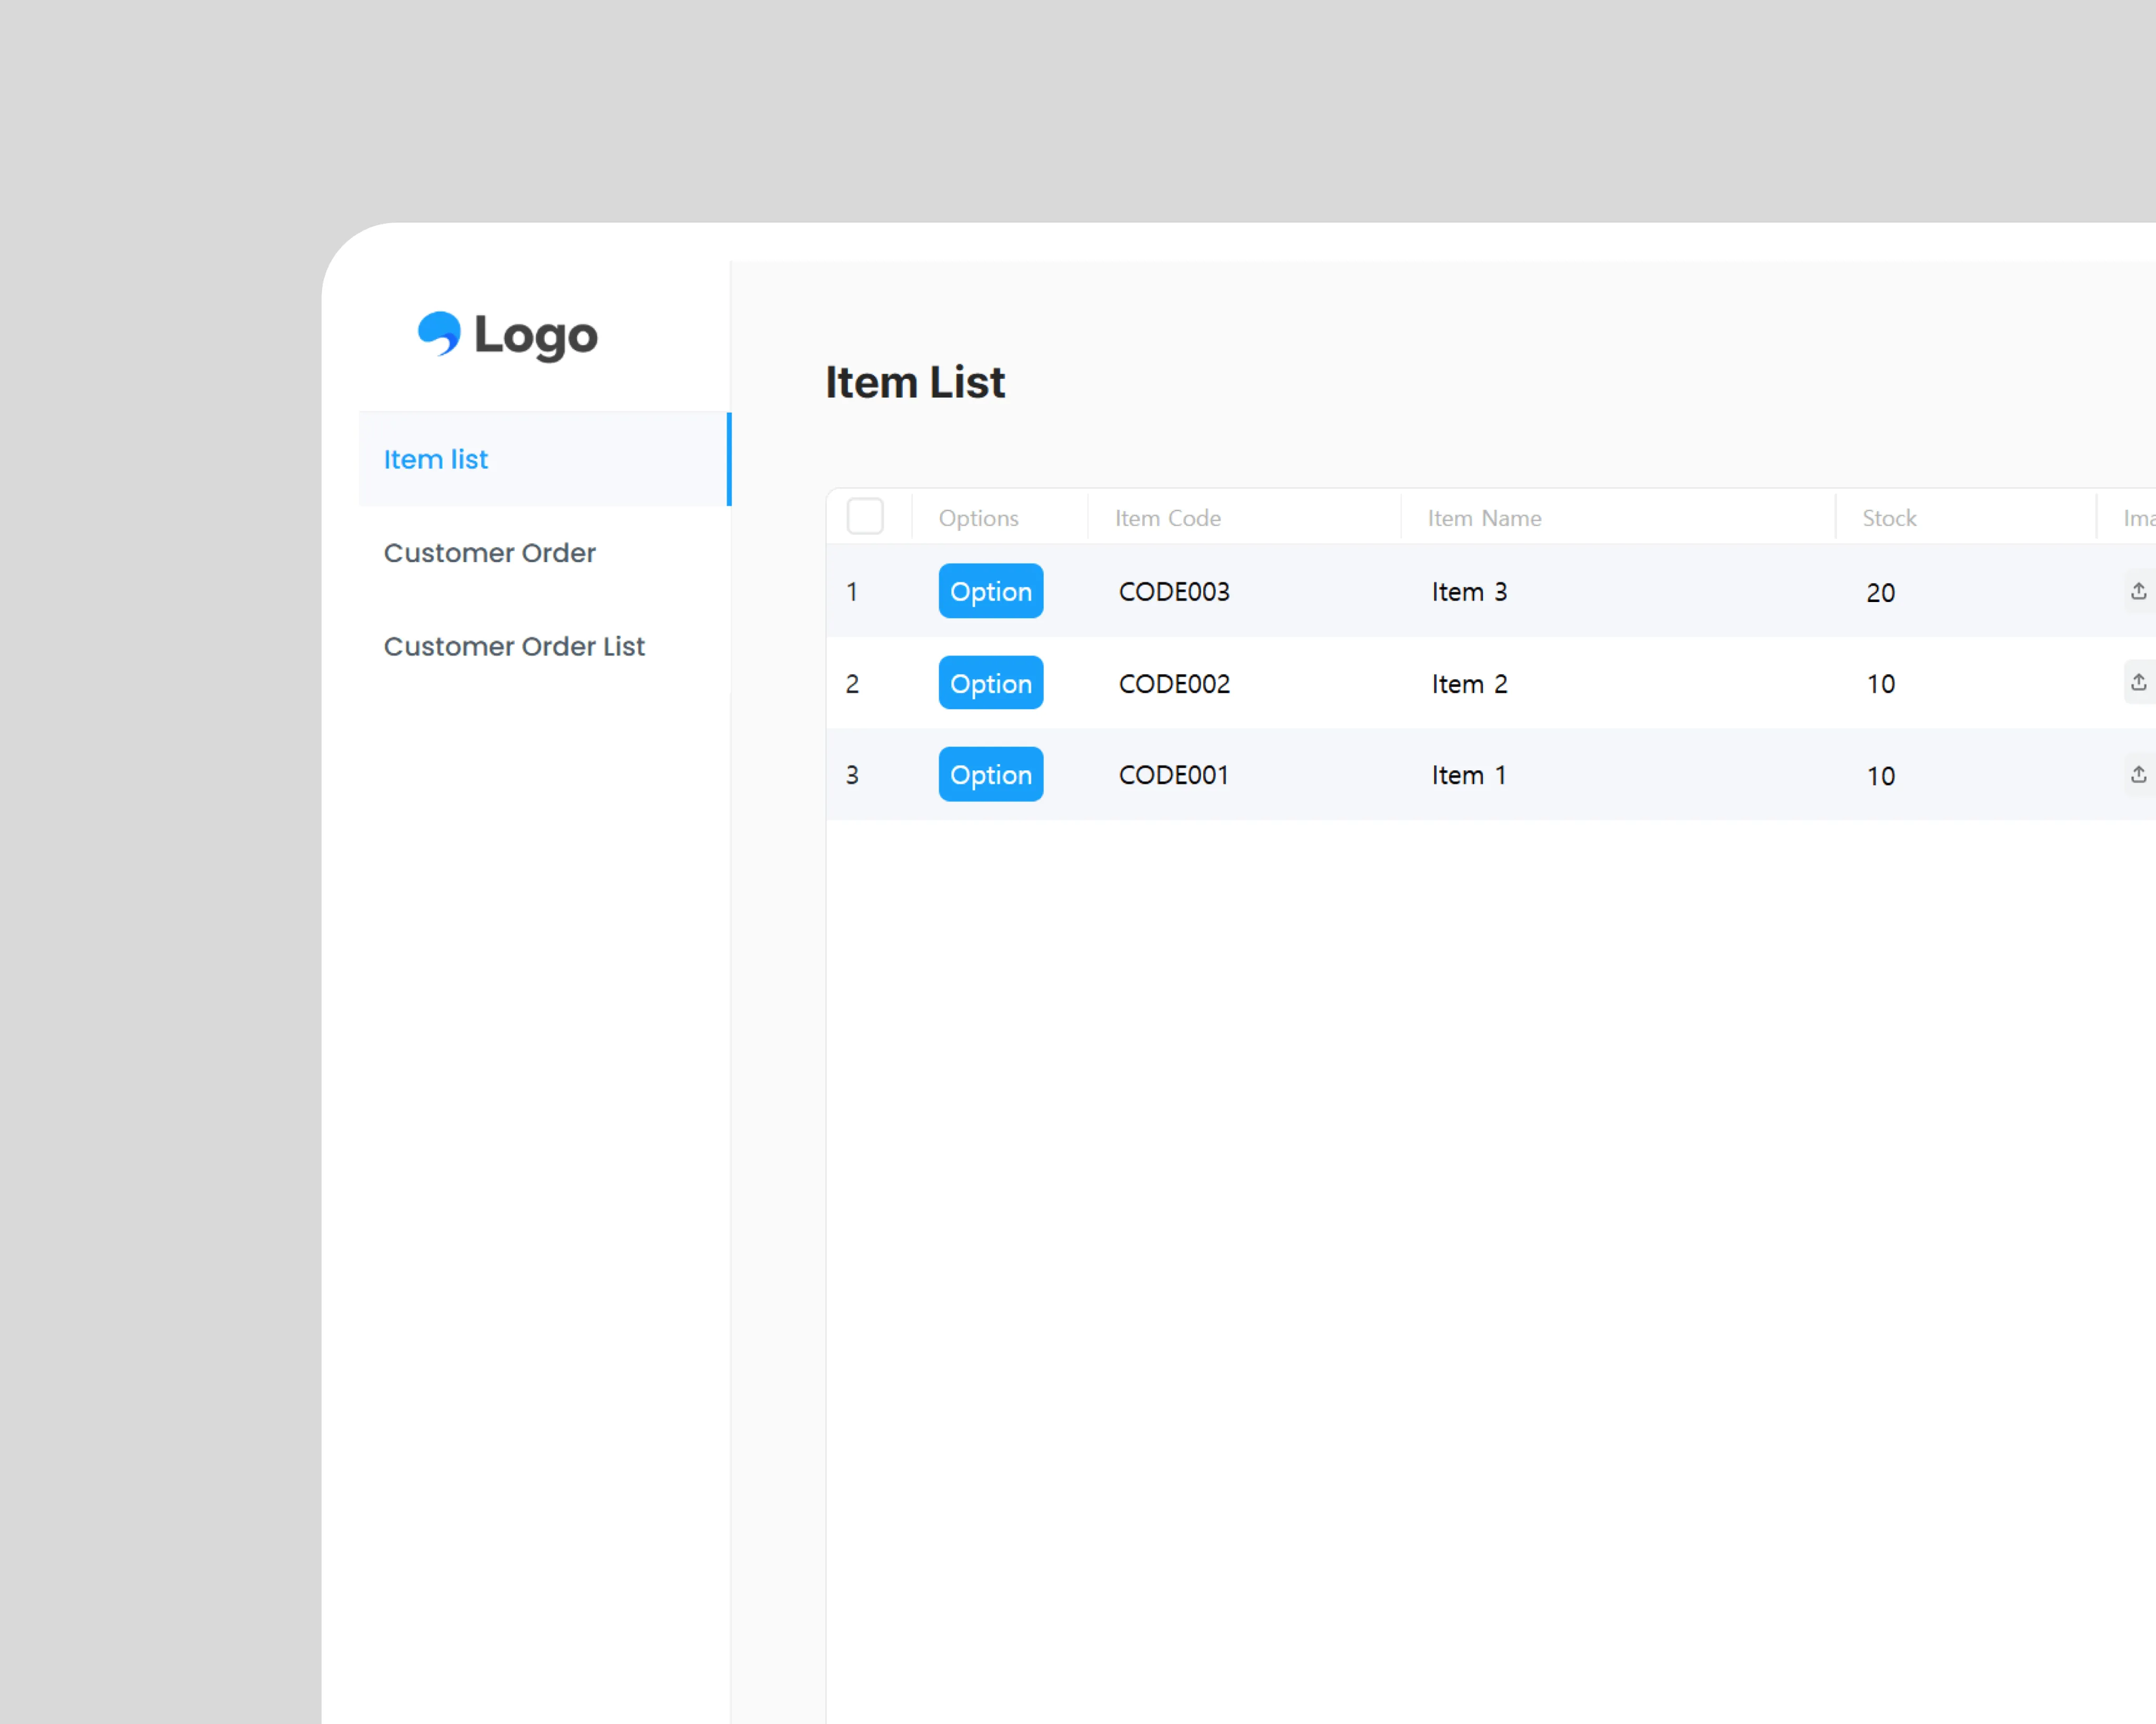Click the stock value 20 for Item 3
The height and width of the screenshot is (1724, 2156).
coord(1880,591)
